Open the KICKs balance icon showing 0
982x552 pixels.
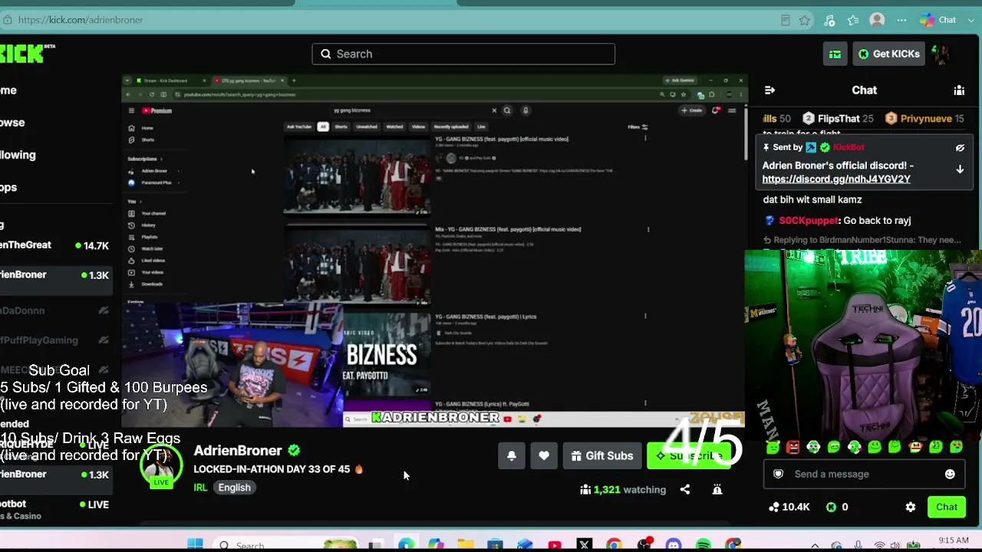(x=837, y=508)
